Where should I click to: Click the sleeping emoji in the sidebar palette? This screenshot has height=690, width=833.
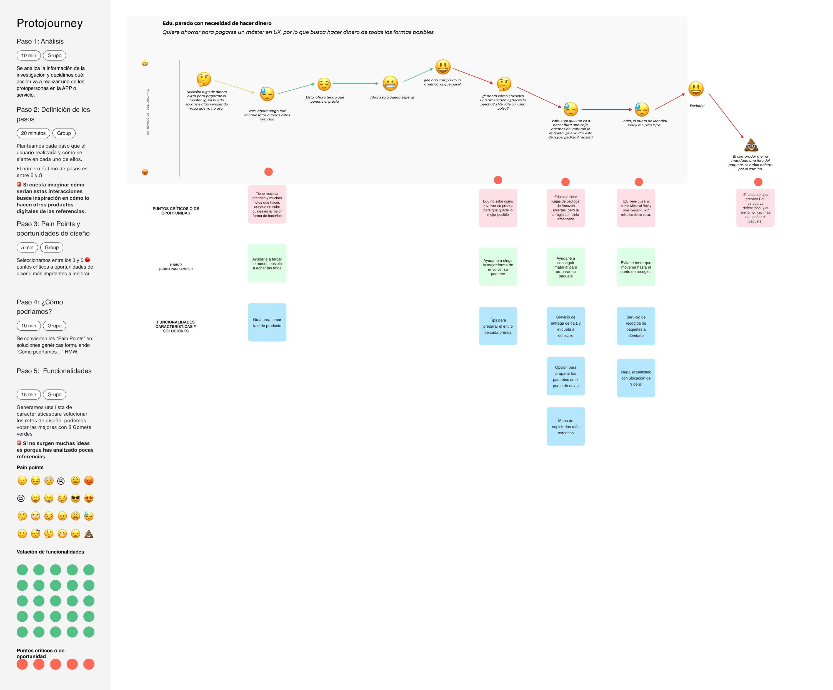[x=36, y=534]
